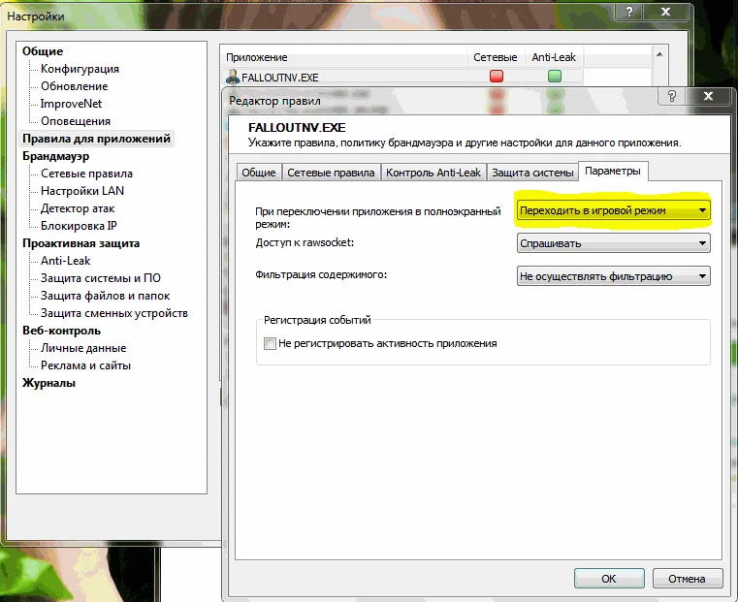Click the FALLOUTNV.EXE application icon in list

pyautogui.click(x=233, y=77)
